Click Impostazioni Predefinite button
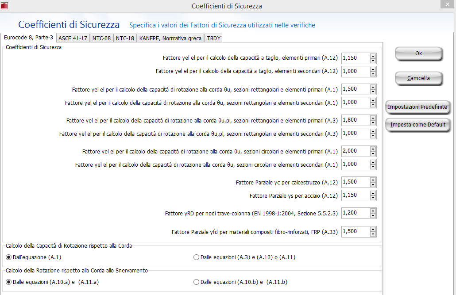Screen dimensions: 456x295 tap(417, 107)
